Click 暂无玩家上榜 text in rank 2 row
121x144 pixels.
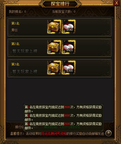(x=25, y=51)
